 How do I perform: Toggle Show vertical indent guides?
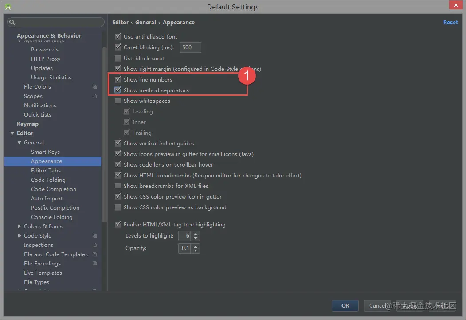coord(118,143)
